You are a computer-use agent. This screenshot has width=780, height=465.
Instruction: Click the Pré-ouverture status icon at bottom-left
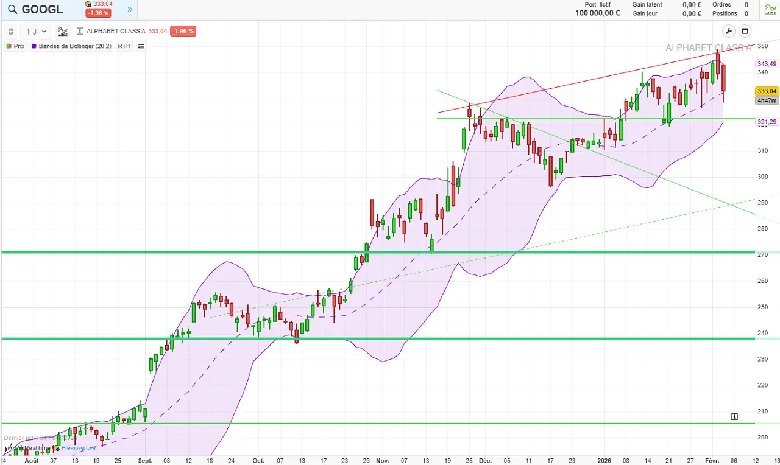(57, 448)
